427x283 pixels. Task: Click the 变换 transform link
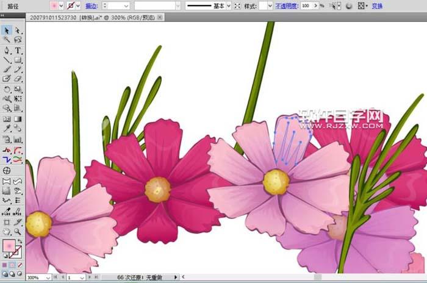(377, 5)
